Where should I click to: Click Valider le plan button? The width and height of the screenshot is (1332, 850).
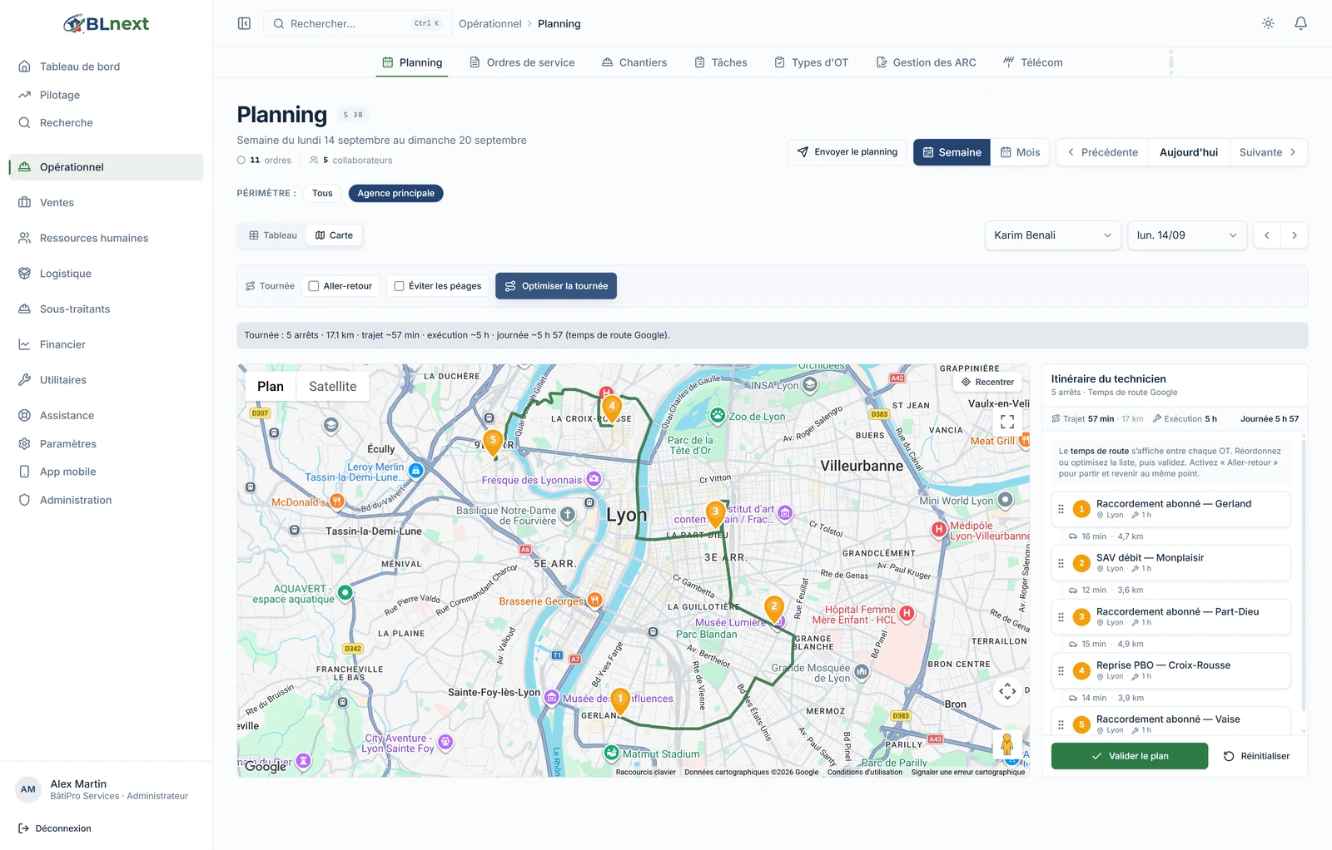pyautogui.click(x=1130, y=756)
